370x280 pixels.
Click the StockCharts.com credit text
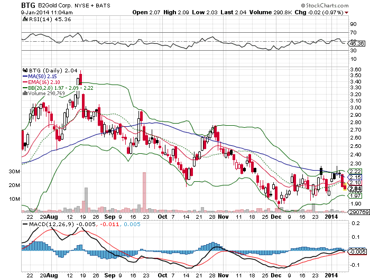point(325,5)
